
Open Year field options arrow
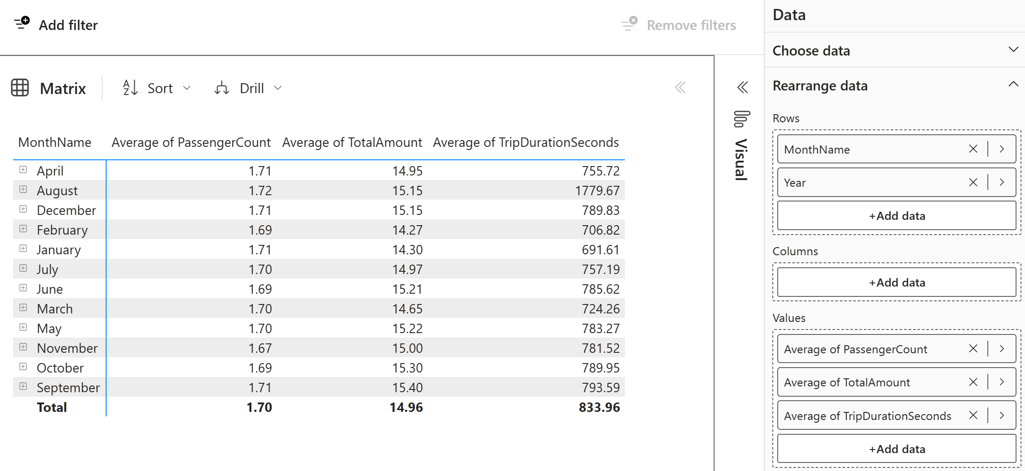[x=1002, y=182]
